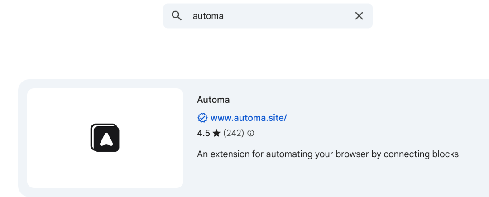Click the magnifying glass search icon
The width and height of the screenshot is (489, 197).
point(177,15)
